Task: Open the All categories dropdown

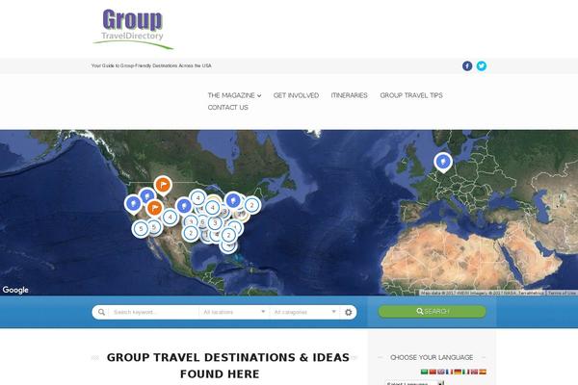Action: pos(304,313)
